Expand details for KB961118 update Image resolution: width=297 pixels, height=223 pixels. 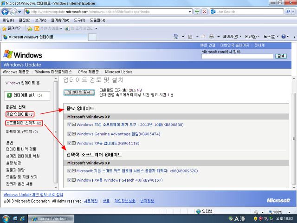[x=74, y=143]
